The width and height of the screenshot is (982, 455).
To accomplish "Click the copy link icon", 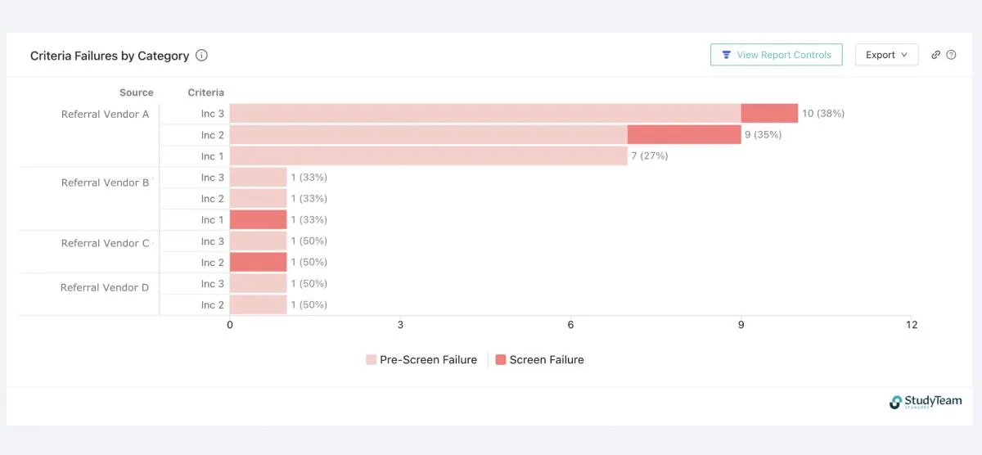I will 936,55.
